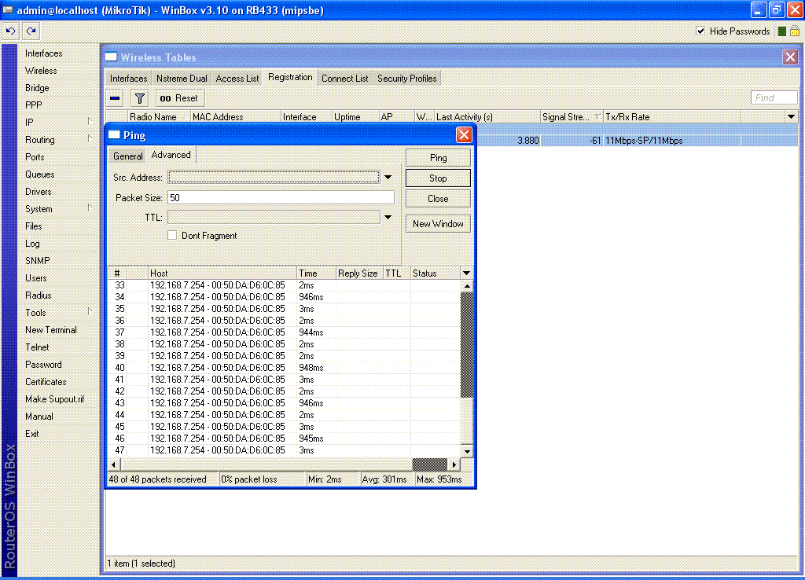Open the Connect List tab
The height and width of the screenshot is (580, 805).
coord(344,79)
